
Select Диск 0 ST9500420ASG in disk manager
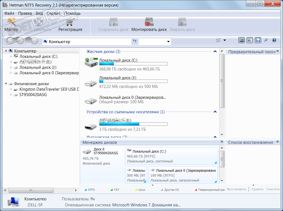coord(102,156)
